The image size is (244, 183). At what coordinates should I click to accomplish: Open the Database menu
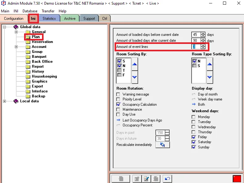(x=30, y=11)
